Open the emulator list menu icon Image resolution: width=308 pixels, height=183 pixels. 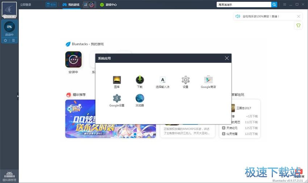pyautogui.click(x=13, y=41)
